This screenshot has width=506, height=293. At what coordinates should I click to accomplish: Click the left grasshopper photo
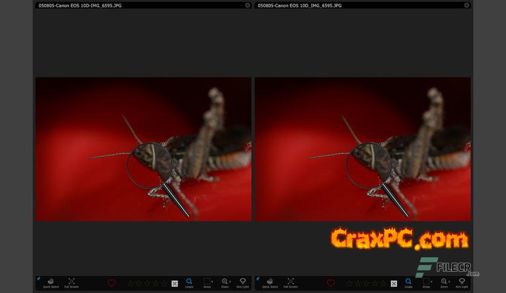(x=143, y=149)
